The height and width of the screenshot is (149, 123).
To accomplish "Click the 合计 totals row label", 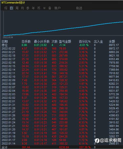I will (5, 147).
